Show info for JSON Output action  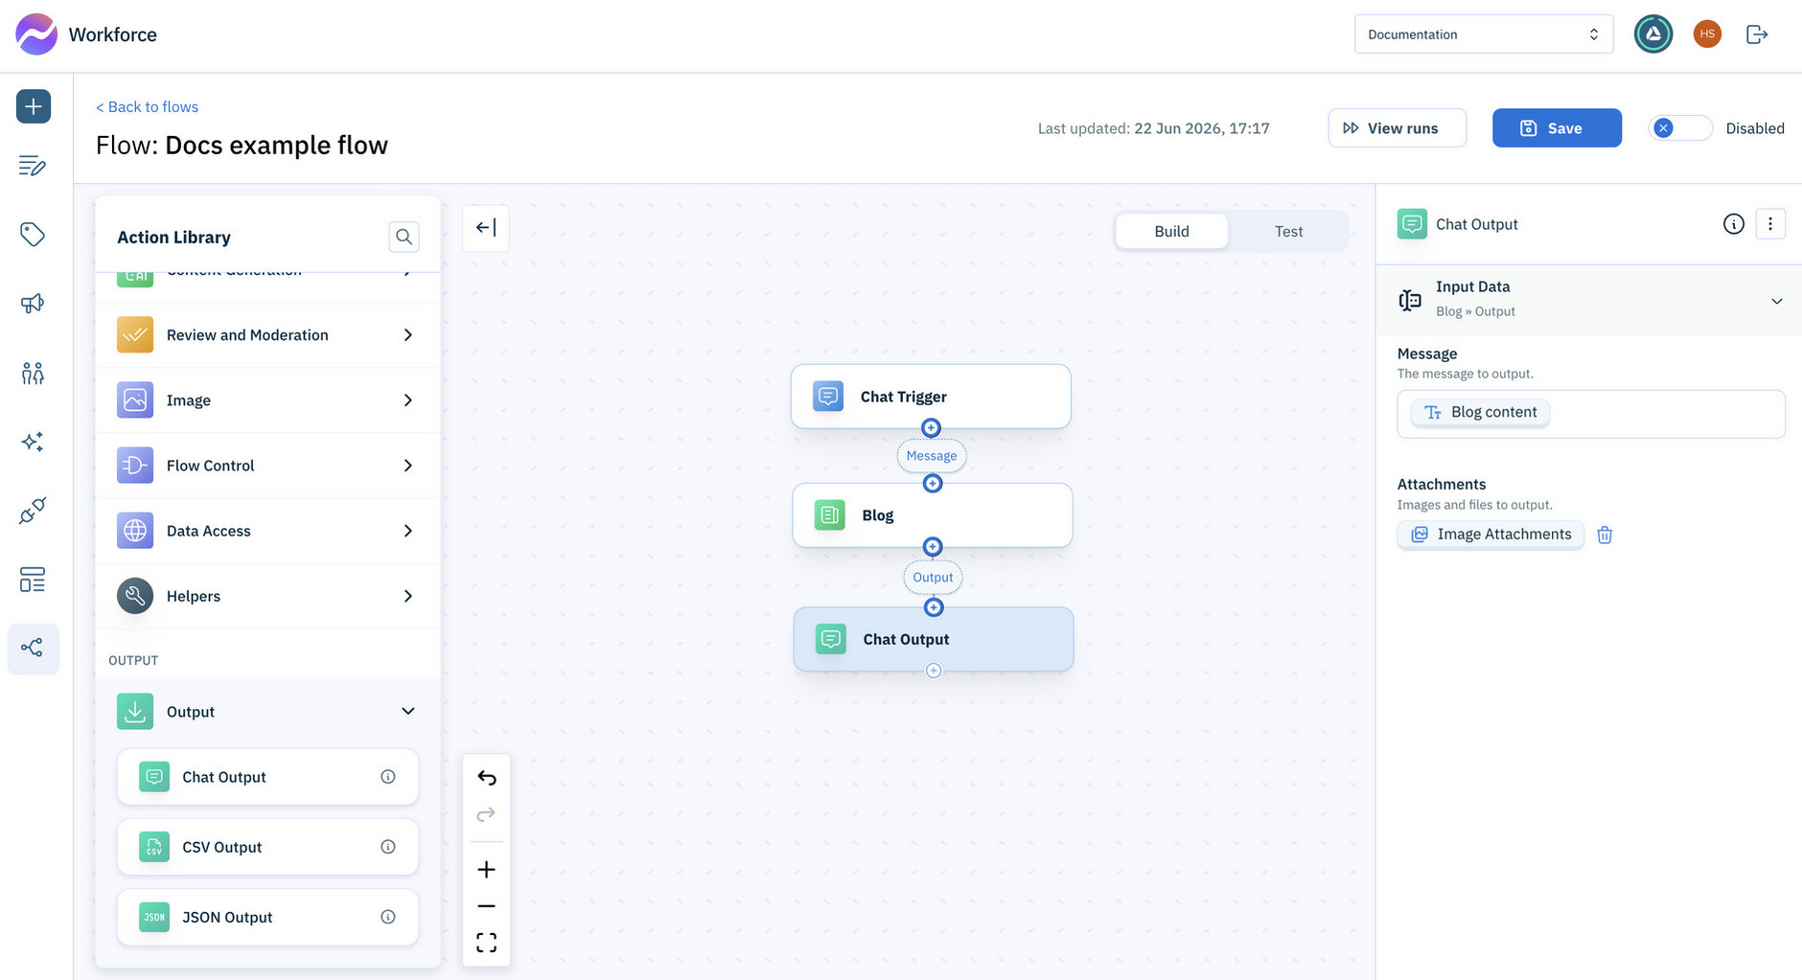tap(388, 917)
